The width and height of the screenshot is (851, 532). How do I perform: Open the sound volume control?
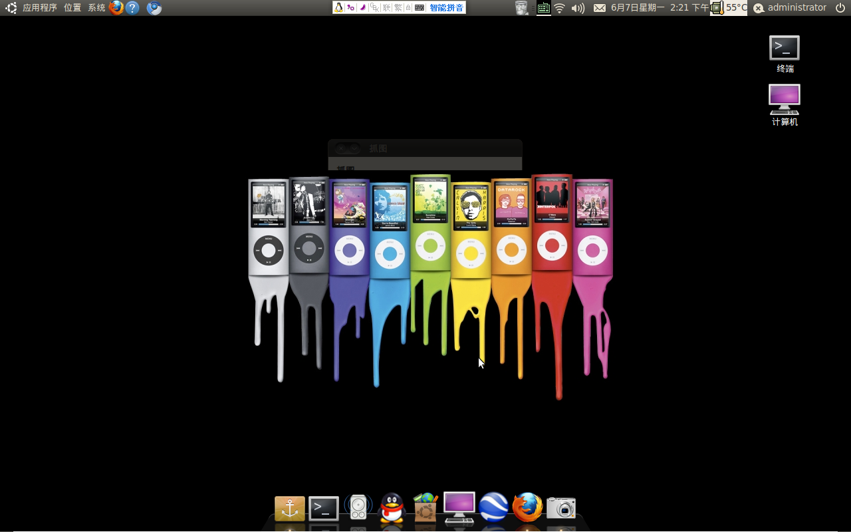(x=578, y=8)
